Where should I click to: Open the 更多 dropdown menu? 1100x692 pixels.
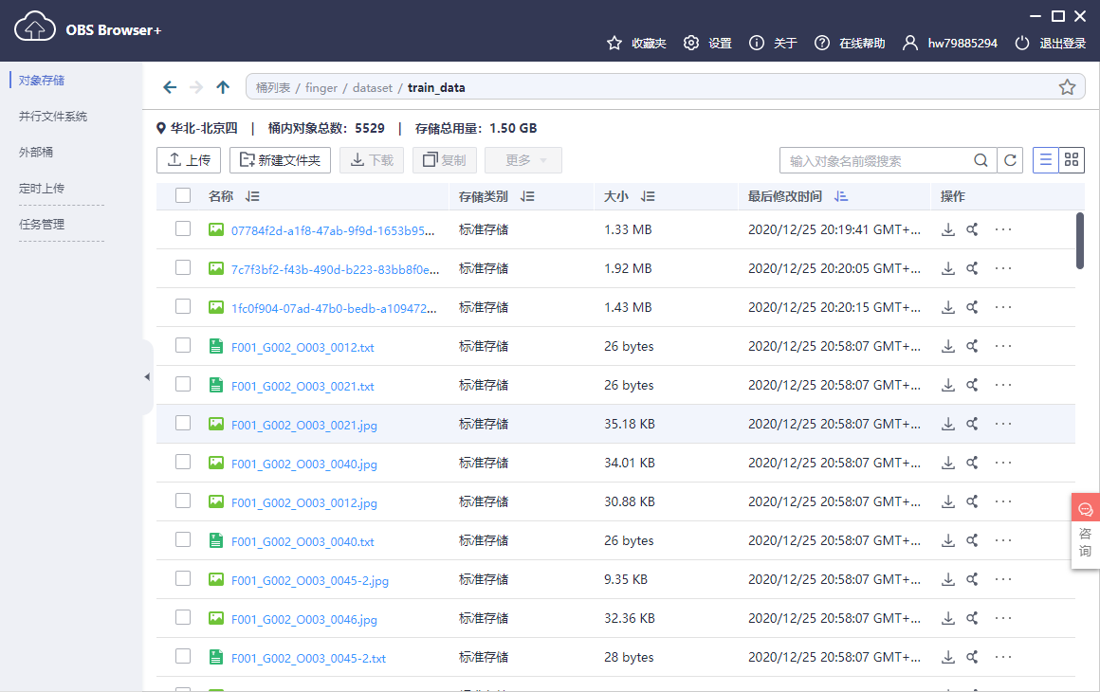point(522,160)
